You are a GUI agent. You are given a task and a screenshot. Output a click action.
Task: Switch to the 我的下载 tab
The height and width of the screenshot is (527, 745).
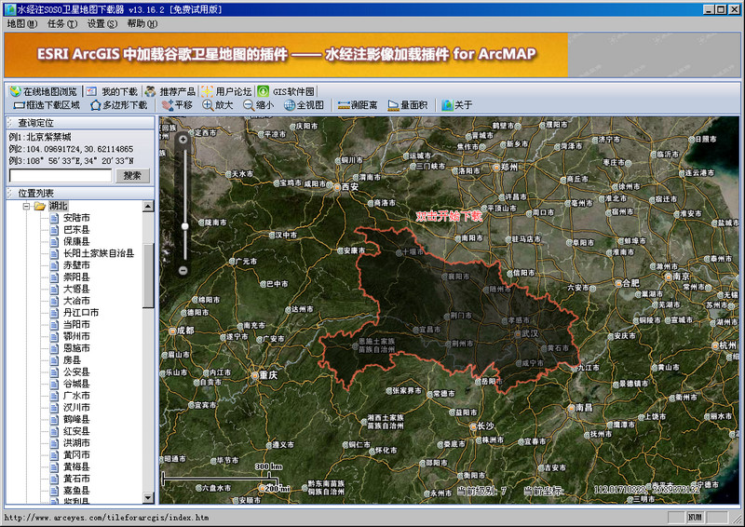[112, 91]
